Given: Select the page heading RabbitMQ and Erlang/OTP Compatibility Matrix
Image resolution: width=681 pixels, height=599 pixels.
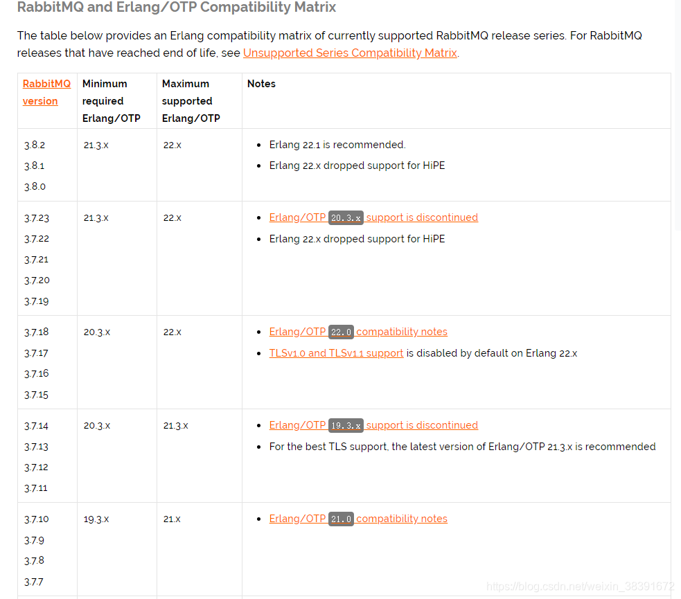Looking at the screenshot, I should coord(177,7).
